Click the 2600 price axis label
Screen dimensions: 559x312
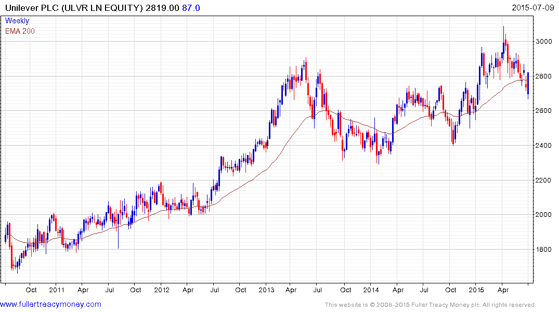point(544,111)
